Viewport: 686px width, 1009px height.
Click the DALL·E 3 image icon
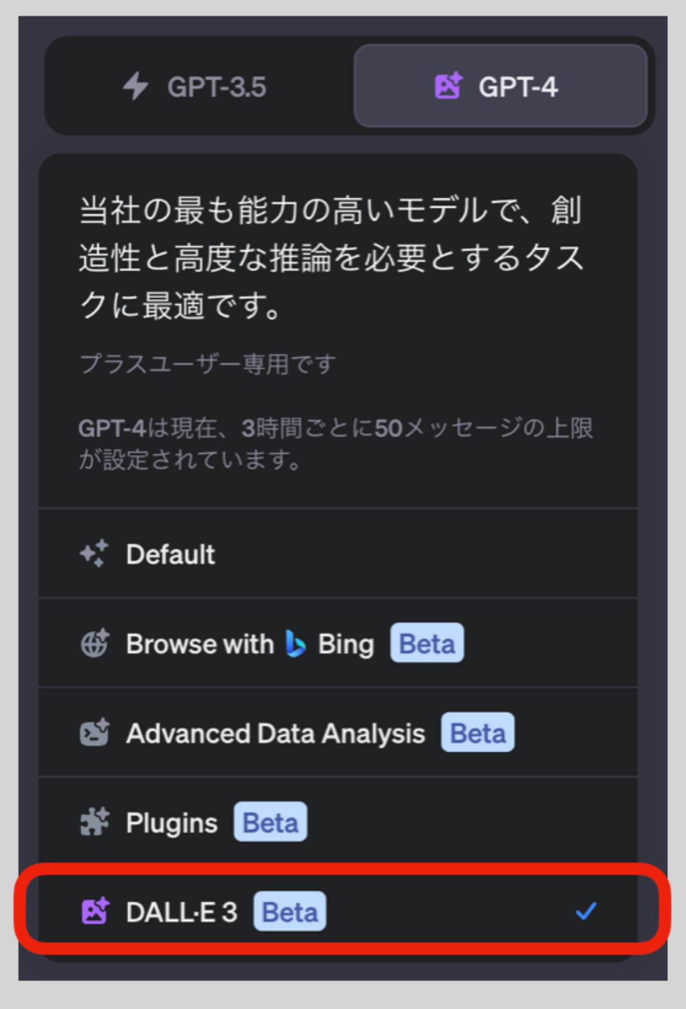click(x=95, y=910)
